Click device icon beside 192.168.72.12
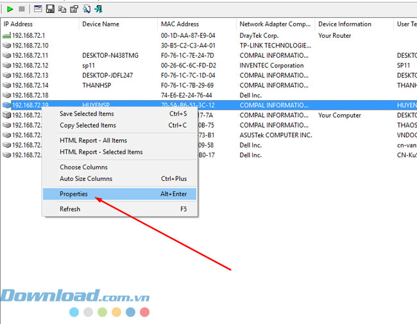This screenshot has width=417, height=324. point(6,65)
